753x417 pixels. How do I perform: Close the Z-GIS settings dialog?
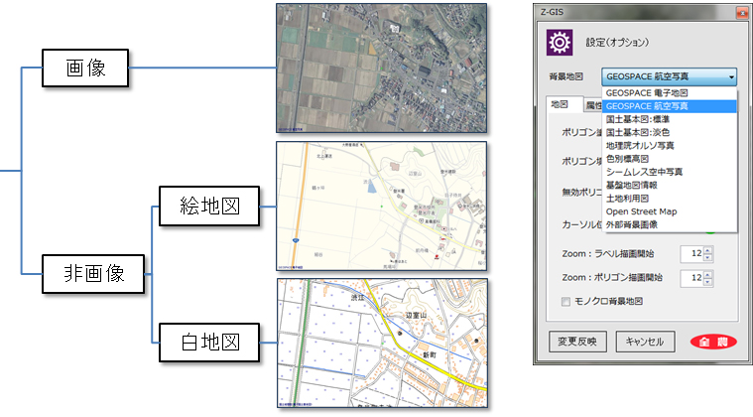tap(738, 13)
